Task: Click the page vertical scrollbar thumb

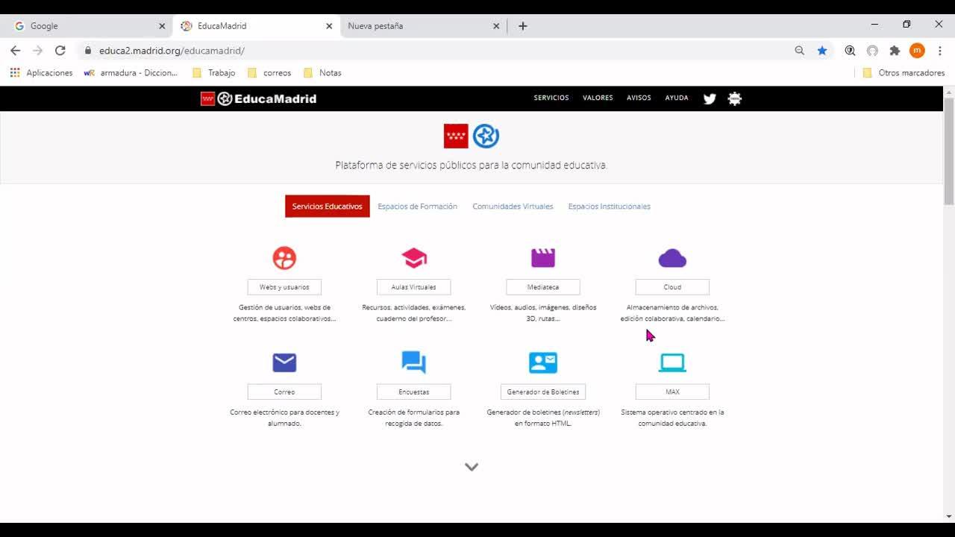Action: point(949,151)
